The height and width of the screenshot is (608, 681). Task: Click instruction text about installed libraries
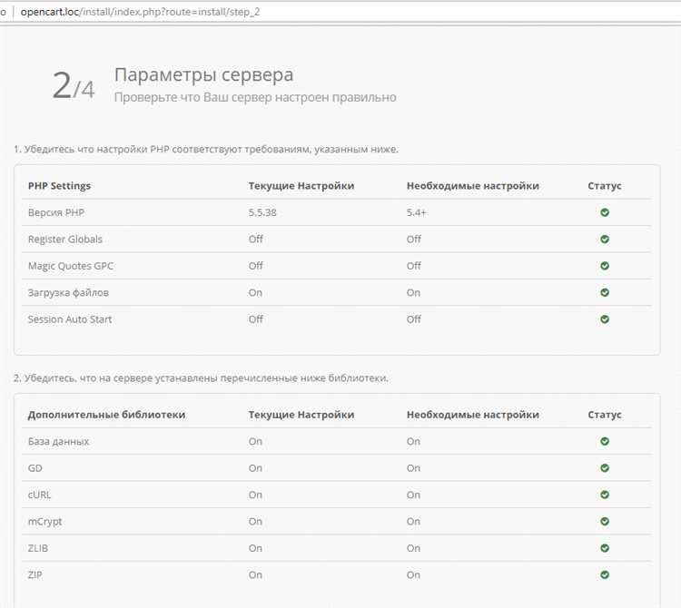[201, 378]
